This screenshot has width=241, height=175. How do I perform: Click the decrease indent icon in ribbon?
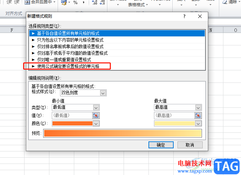pos(9,2)
